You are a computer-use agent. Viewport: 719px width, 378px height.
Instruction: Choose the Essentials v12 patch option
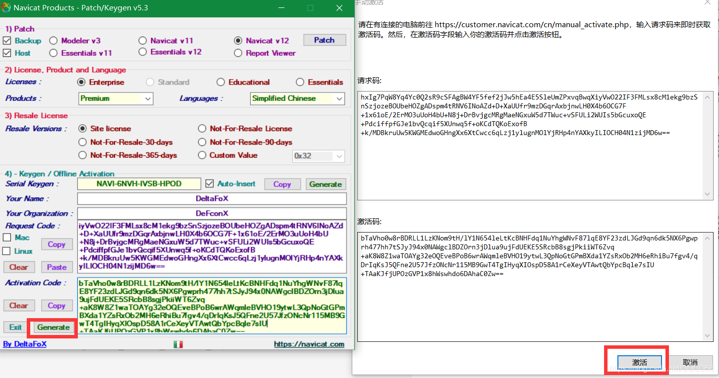point(143,52)
